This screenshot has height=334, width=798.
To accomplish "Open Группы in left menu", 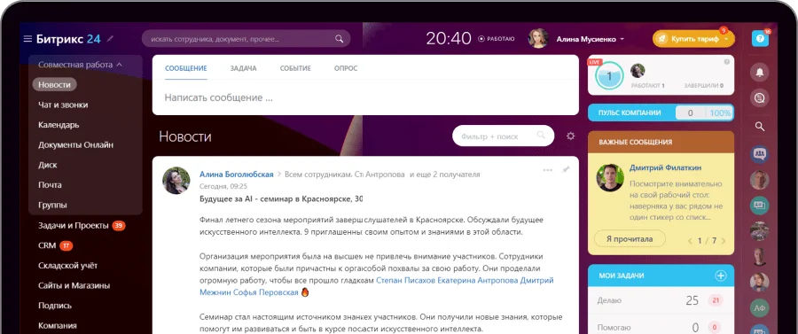I will click(52, 205).
